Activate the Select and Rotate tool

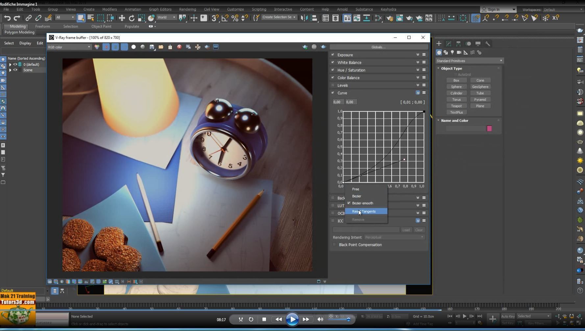(x=132, y=18)
